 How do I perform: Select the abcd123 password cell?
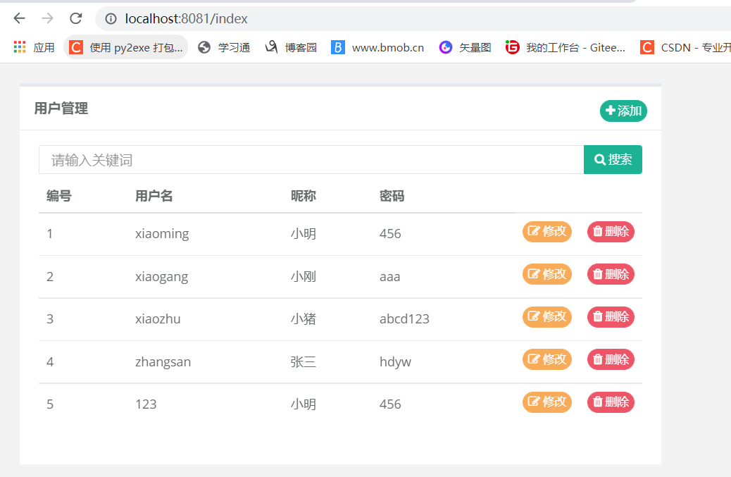point(405,319)
